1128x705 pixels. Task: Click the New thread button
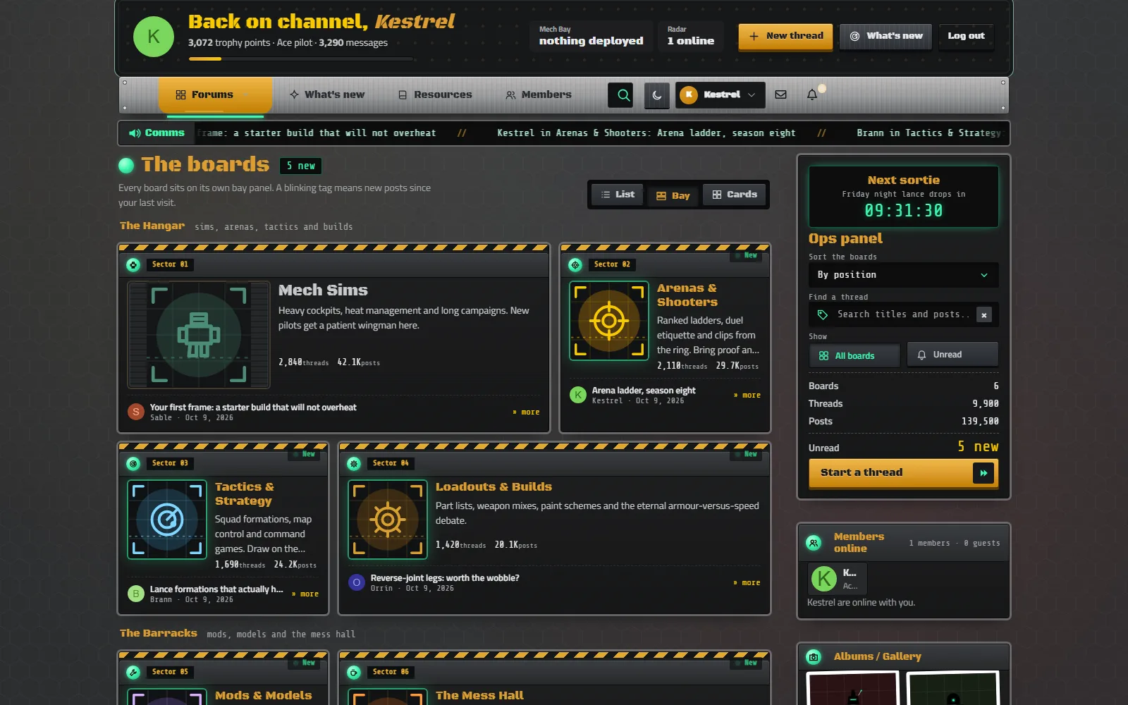click(785, 36)
